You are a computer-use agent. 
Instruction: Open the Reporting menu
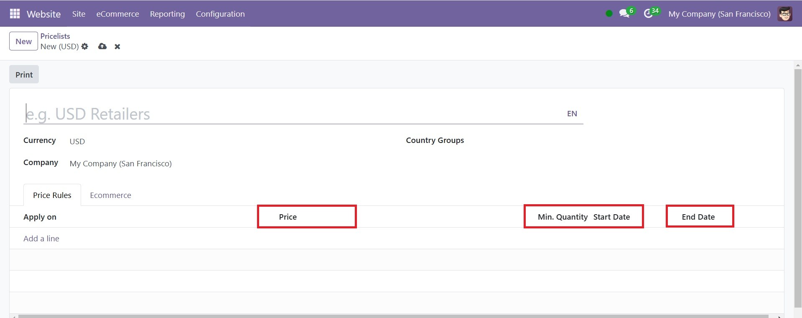pos(167,14)
